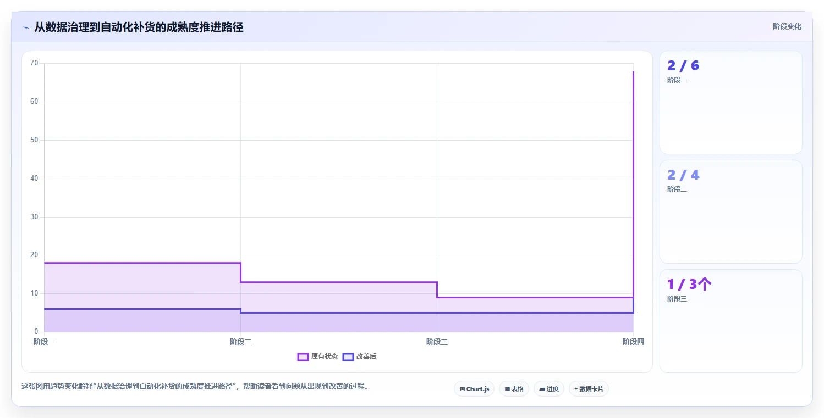Viewport: 824px width, 418px height.
Task: Click the 阶段变化 label in header
Action: [787, 26]
